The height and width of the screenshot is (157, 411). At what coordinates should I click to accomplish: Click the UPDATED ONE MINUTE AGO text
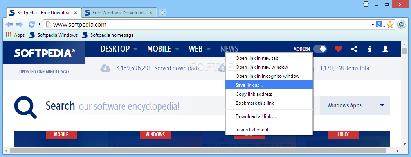coord(44,72)
